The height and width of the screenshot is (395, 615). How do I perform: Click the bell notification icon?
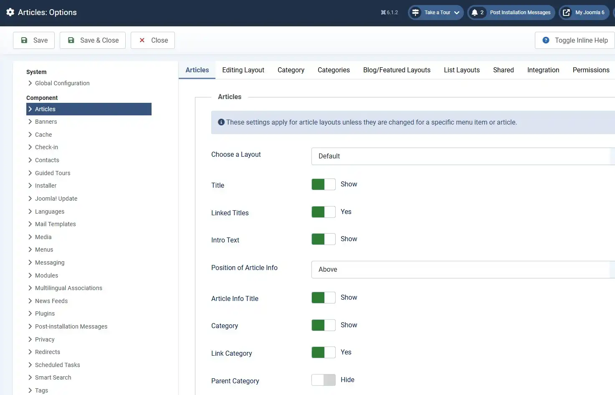pos(474,13)
